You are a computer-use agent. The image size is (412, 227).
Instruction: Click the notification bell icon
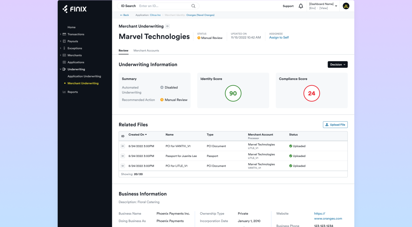(x=301, y=6)
